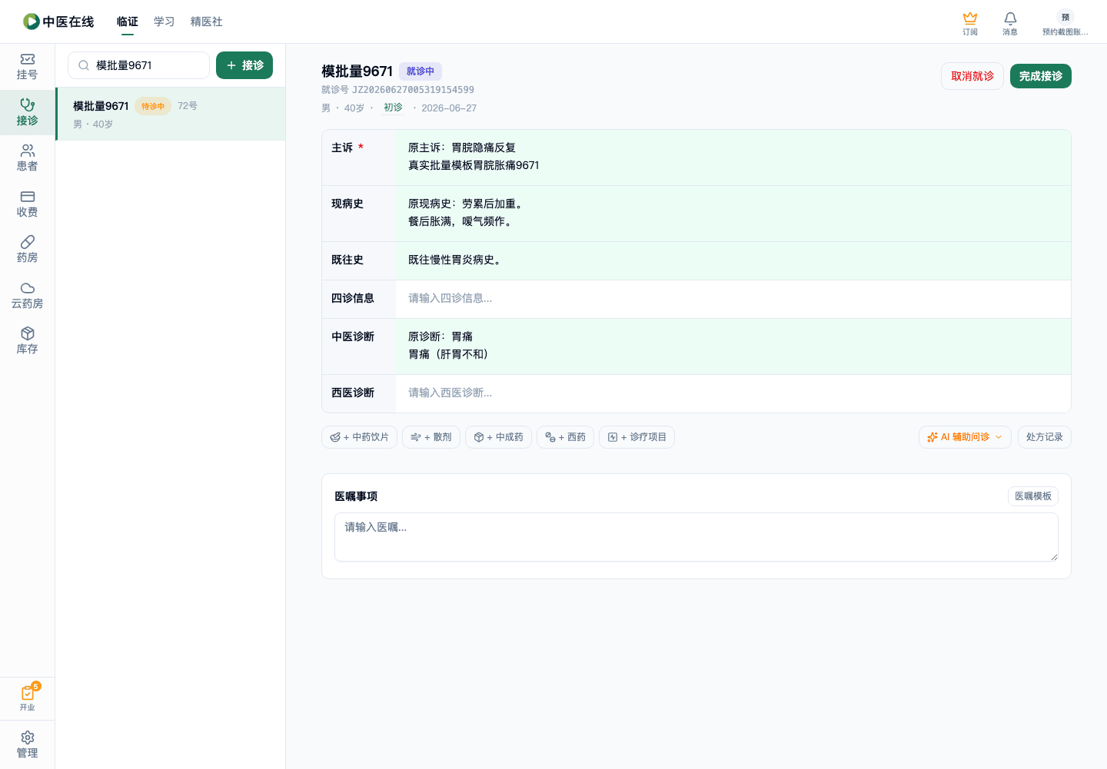Open the 订阅 crown subscription icon
The image size is (1107, 769).
click(970, 23)
